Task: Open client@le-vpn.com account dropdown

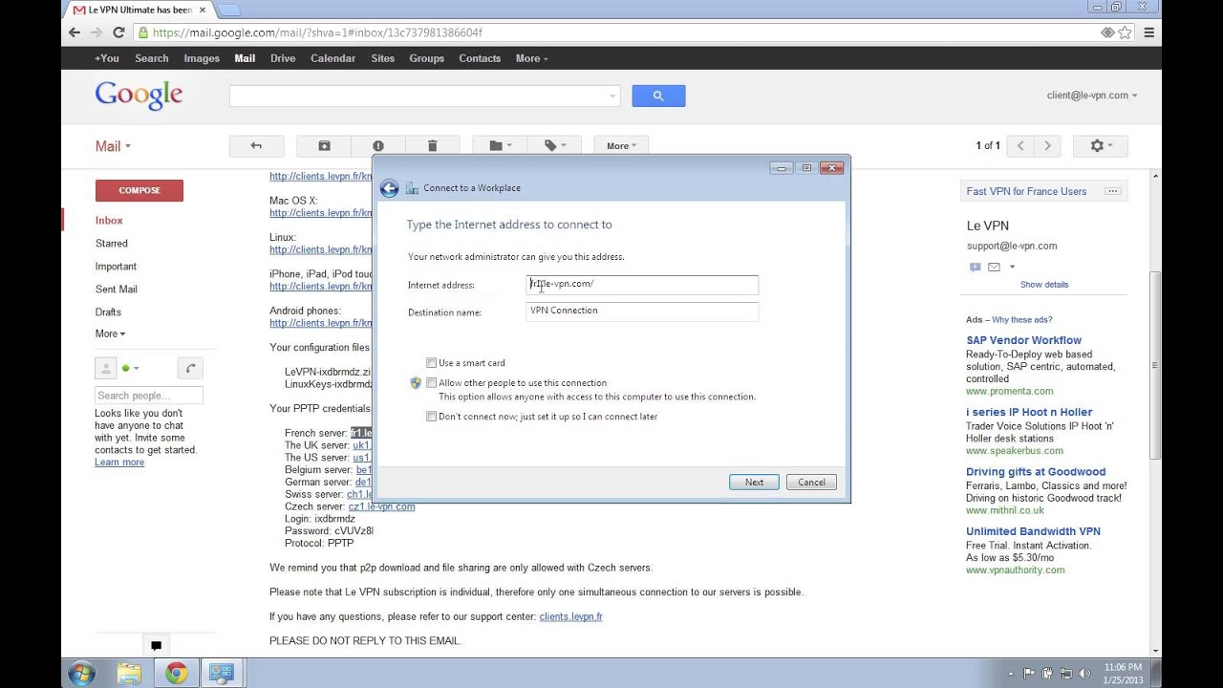Action: pos(1092,96)
